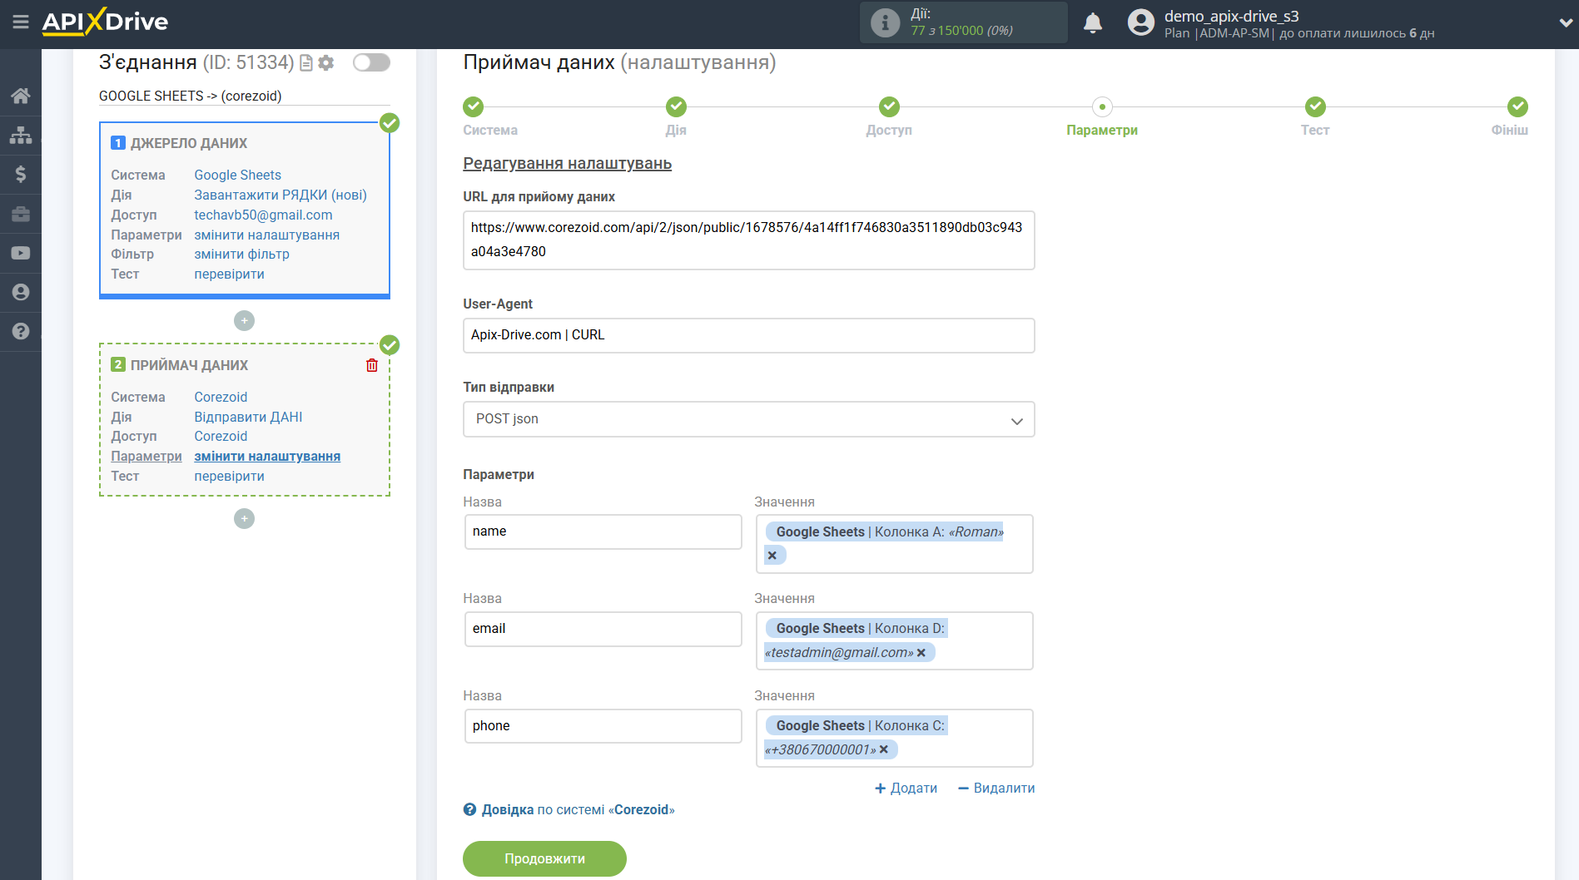Click Додати to add a parameter
This screenshot has width=1579, height=880.
pyautogui.click(x=906, y=788)
